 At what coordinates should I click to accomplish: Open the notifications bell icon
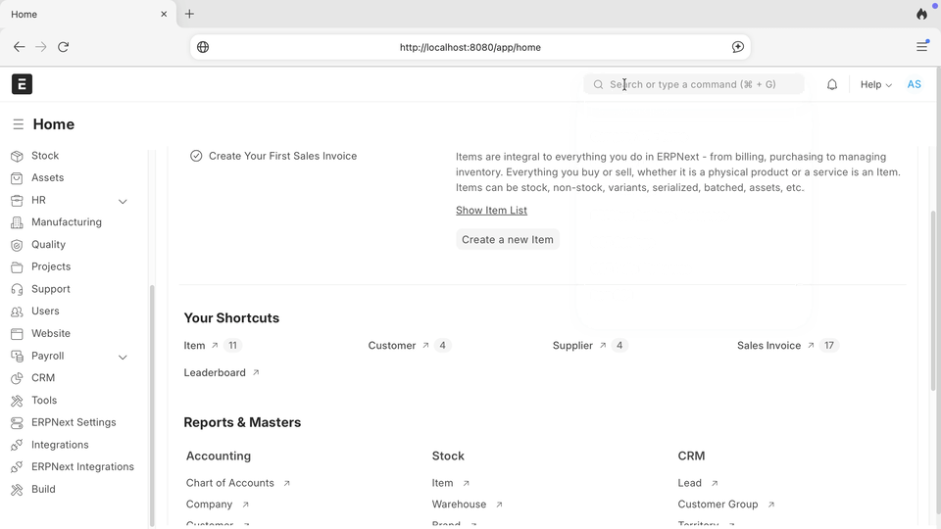pyautogui.click(x=832, y=84)
